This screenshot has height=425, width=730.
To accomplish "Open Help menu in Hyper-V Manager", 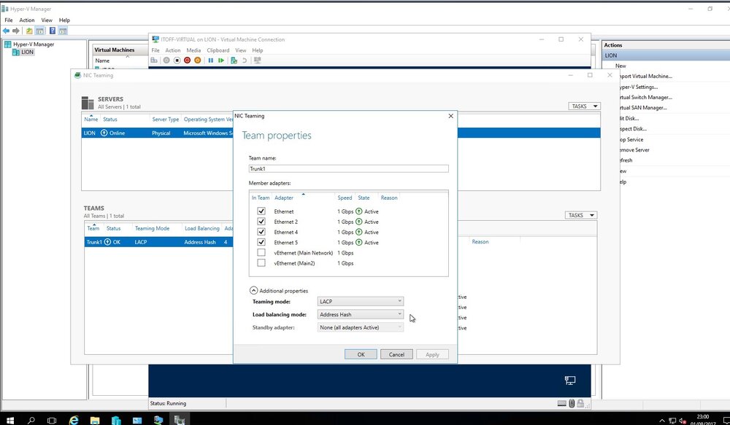I will point(64,20).
